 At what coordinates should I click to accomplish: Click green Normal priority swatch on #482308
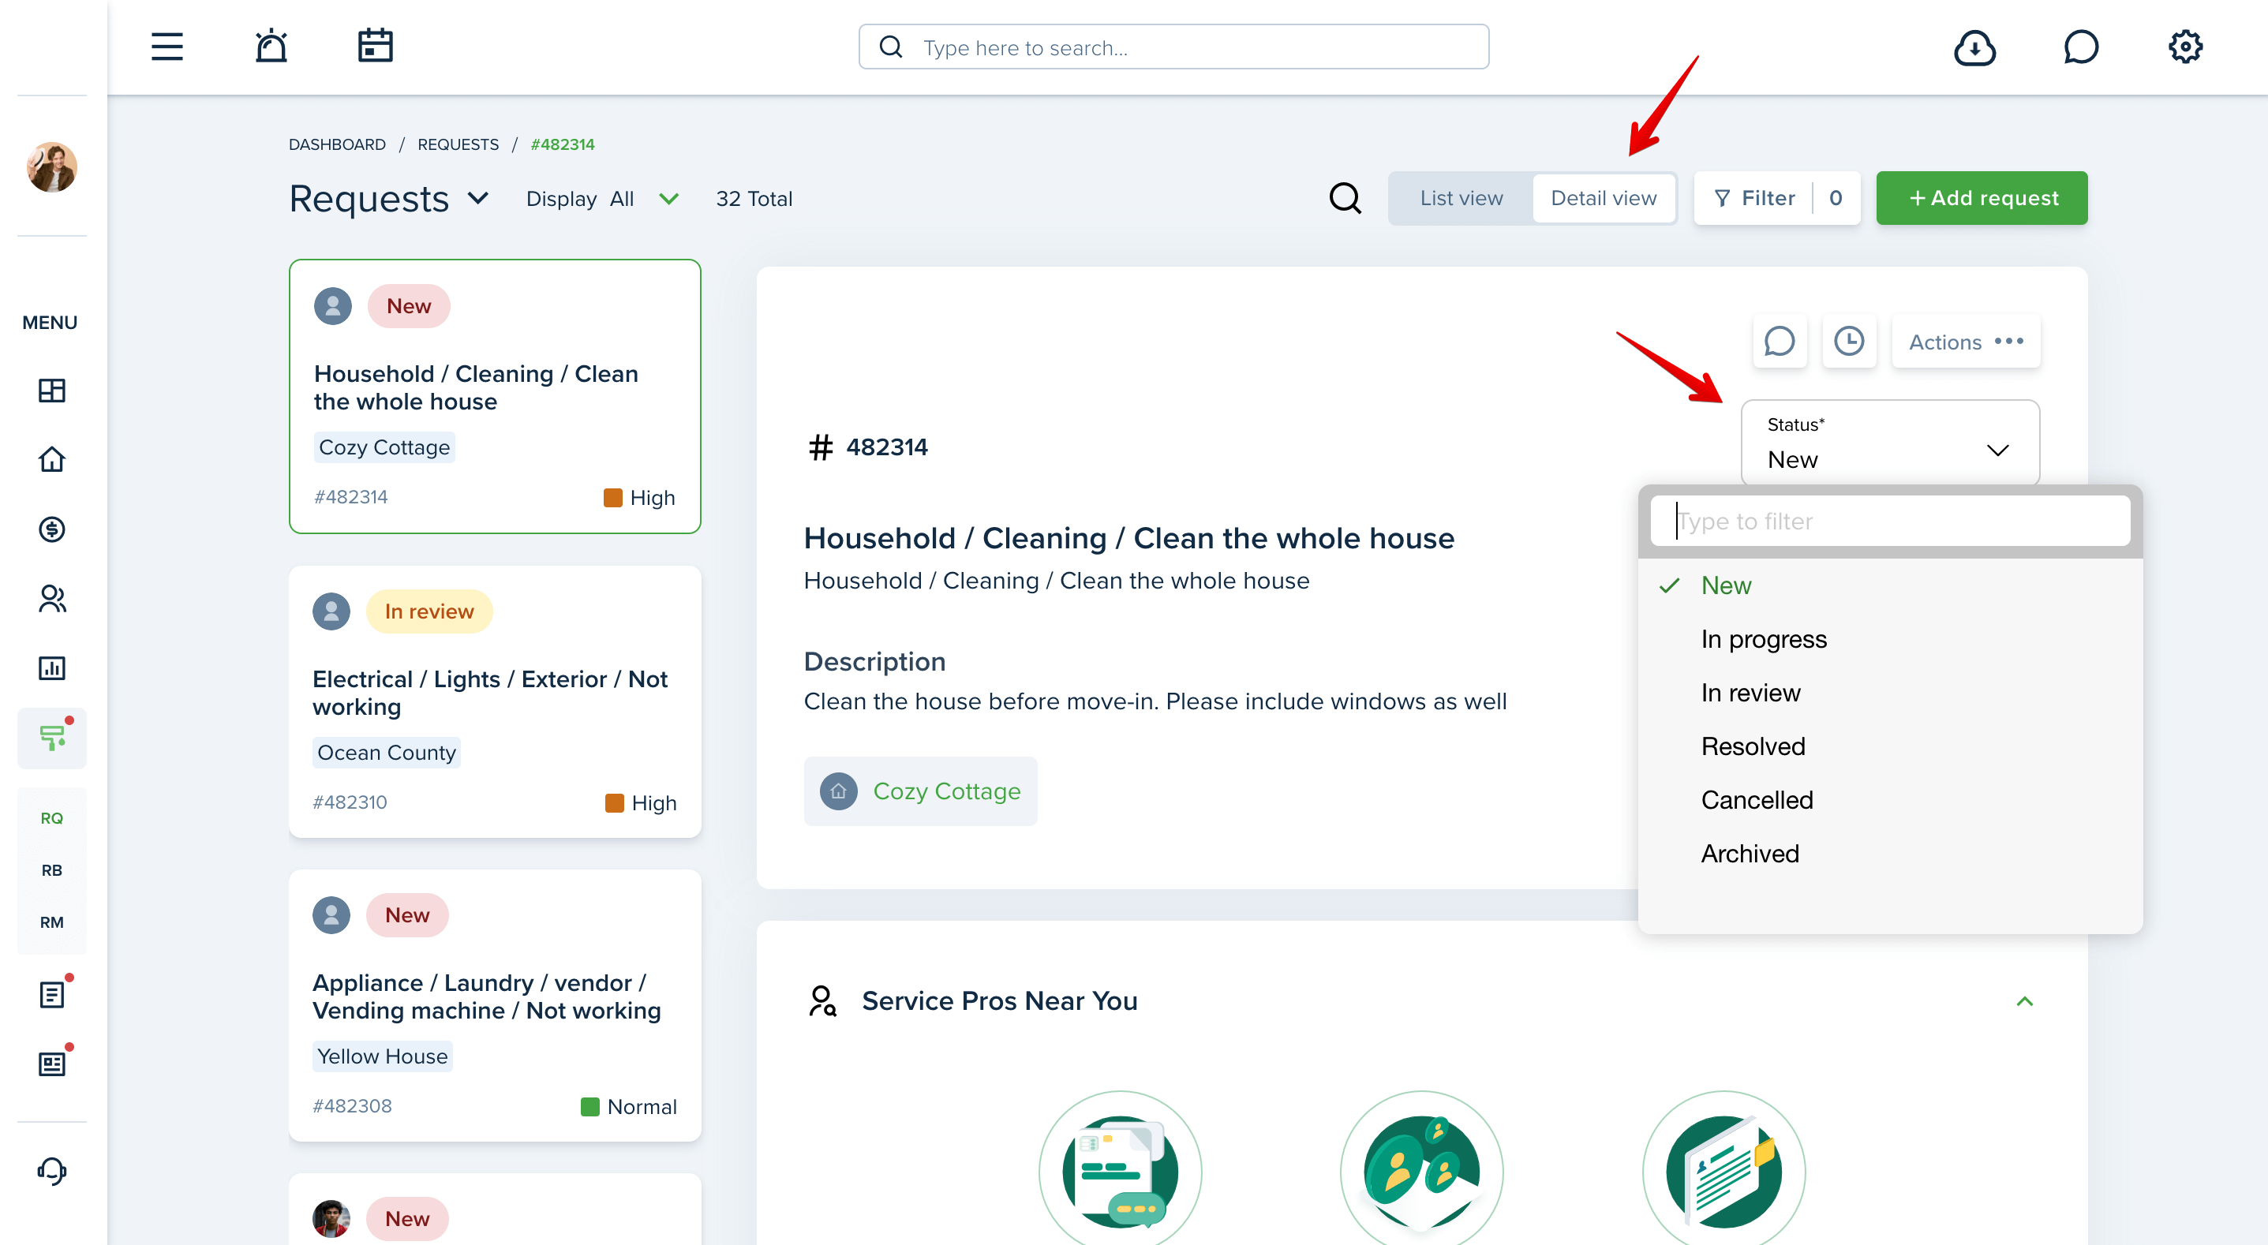pyautogui.click(x=590, y=1107)
